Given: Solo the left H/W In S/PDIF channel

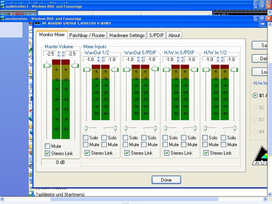Looking at the screenshot, I should click(165, 138).
